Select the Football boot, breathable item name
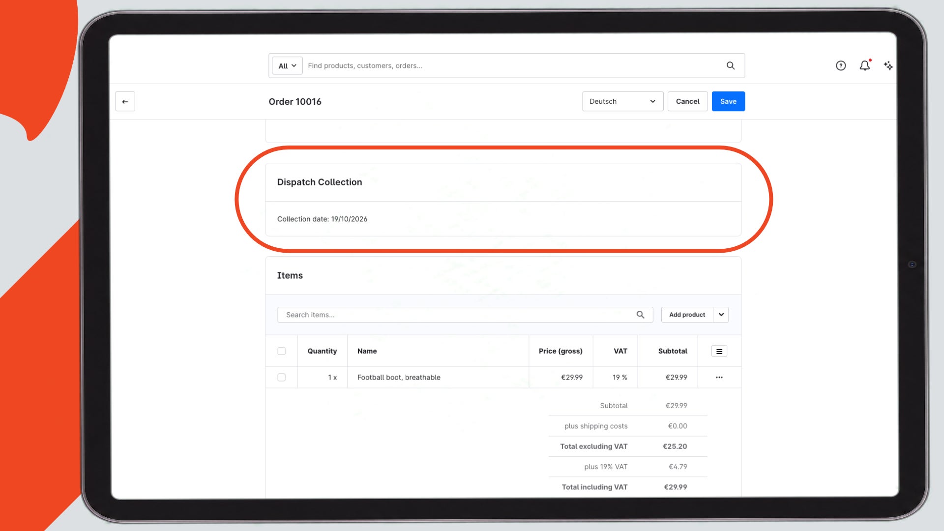Image resolution: width=944 pixels, height=531 pixels. pos(399,377)
